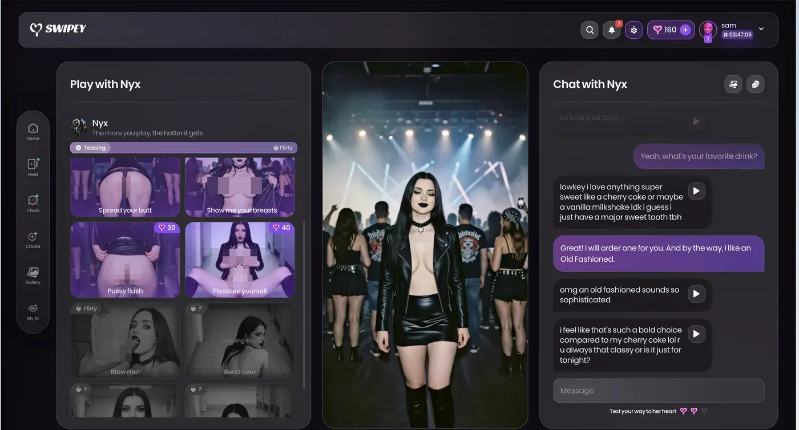
Task: Click the "Great! I will order one" message
Action: [659, 253]
